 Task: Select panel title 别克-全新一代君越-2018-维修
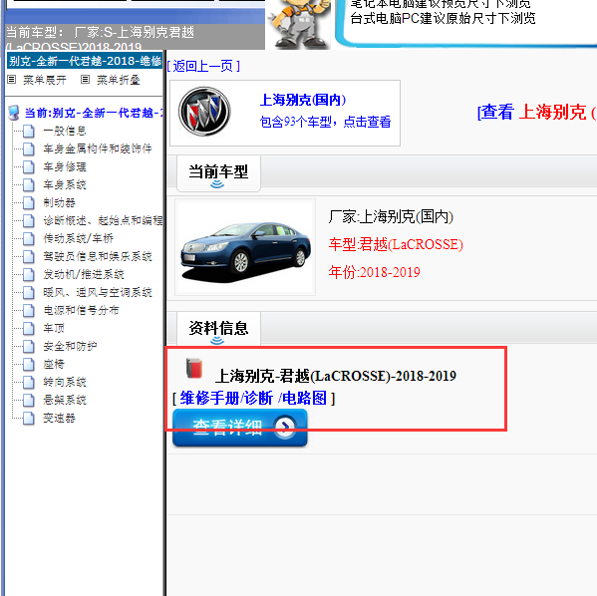click(85, 61)
